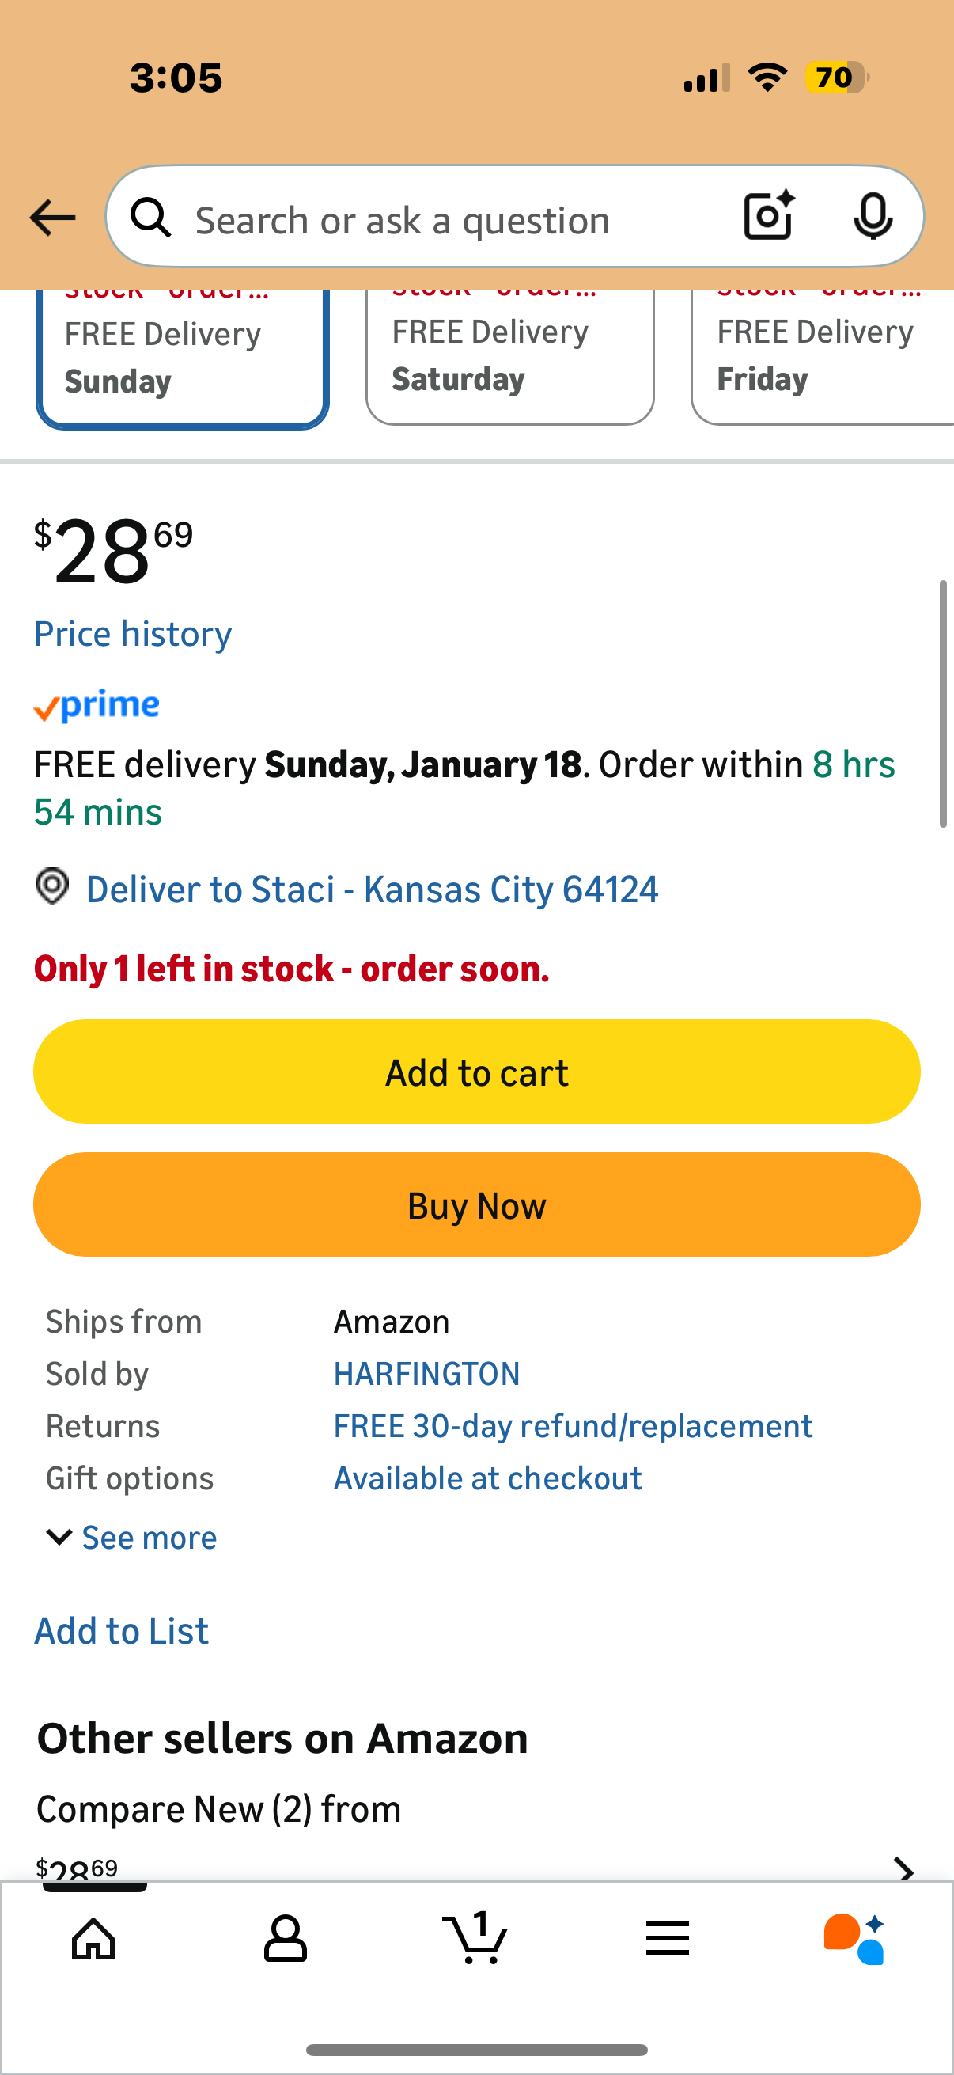Screen dimensions: 954x2075
Task: Tap the microphone voice search icon
Action: (872, 217)
